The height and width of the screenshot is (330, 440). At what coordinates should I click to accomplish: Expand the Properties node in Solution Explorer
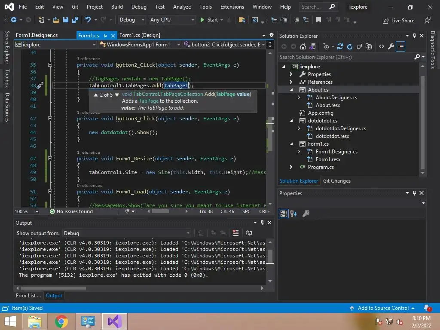click(x=291, y=74)
